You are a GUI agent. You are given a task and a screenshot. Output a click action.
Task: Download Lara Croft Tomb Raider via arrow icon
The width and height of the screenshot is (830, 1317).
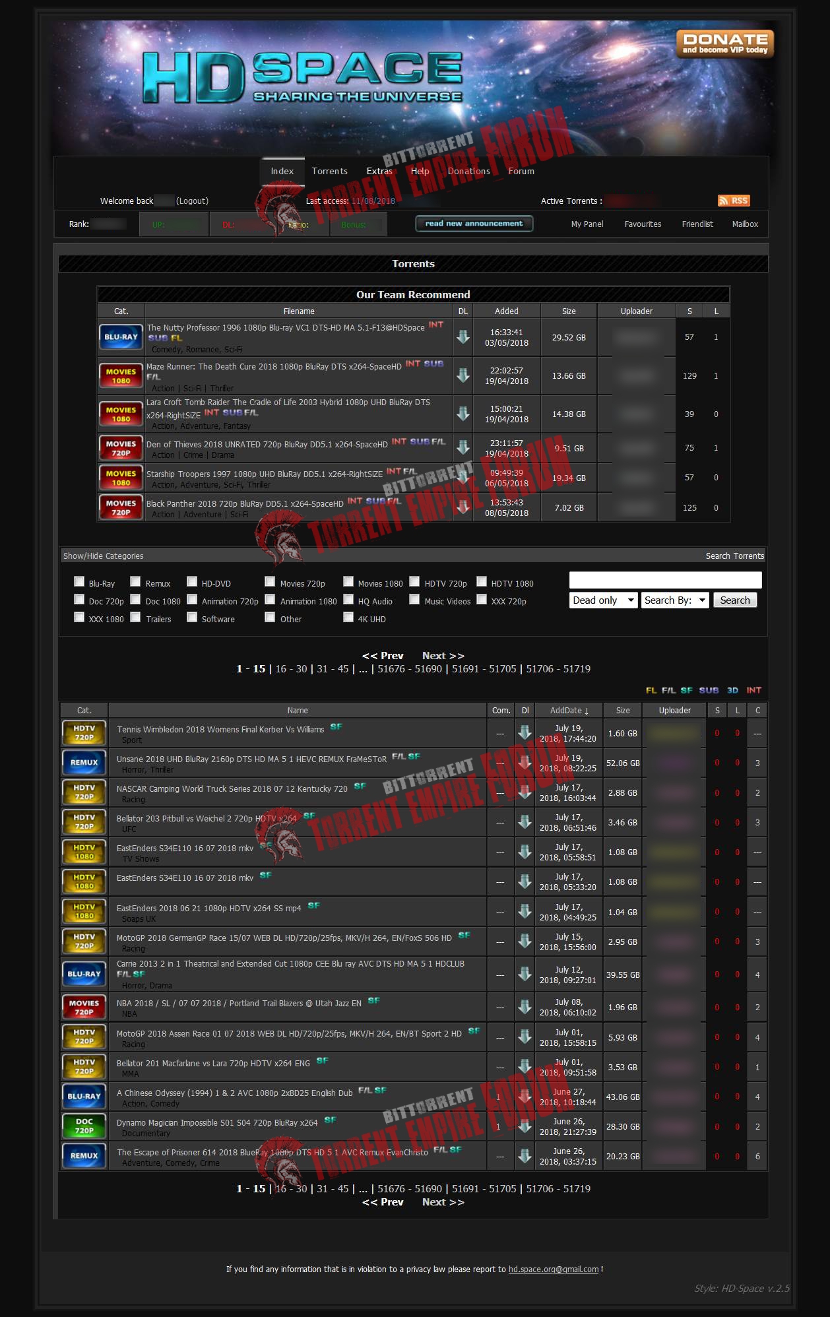click(463, 414)
